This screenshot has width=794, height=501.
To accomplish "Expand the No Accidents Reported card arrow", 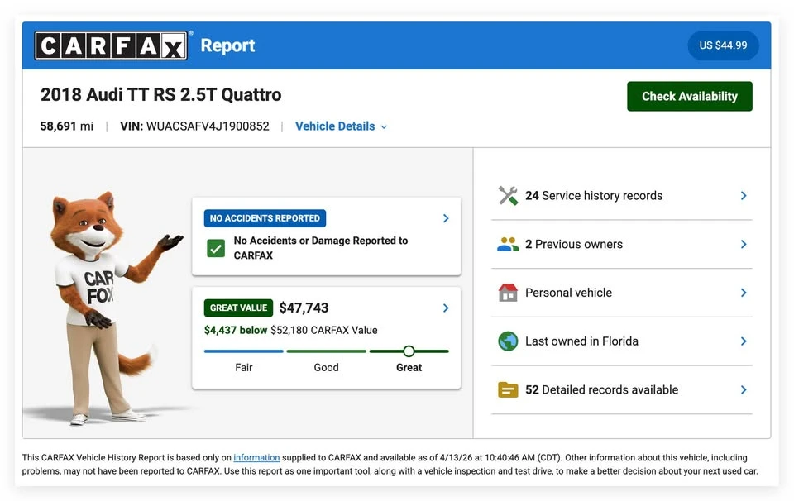I will point(446,218).
